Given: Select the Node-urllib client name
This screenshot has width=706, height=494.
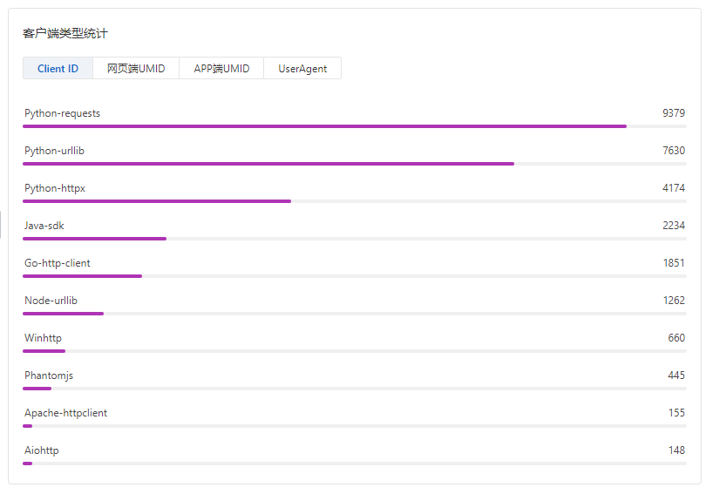Looking at the screenshot, I should 51,301.
